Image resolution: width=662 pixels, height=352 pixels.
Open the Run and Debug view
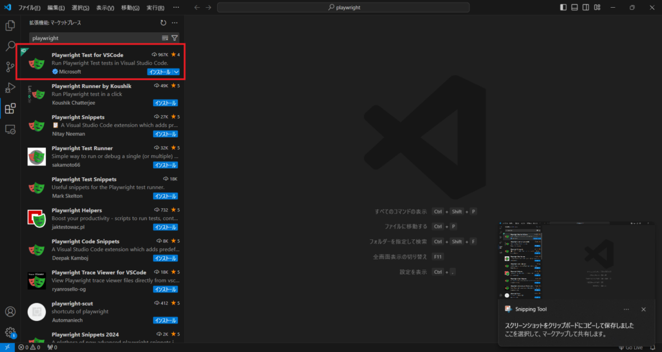tap(10, 88)
